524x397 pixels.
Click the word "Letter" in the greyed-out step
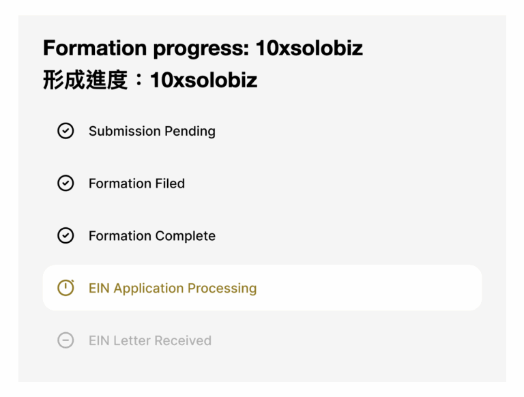click(132, 340)
